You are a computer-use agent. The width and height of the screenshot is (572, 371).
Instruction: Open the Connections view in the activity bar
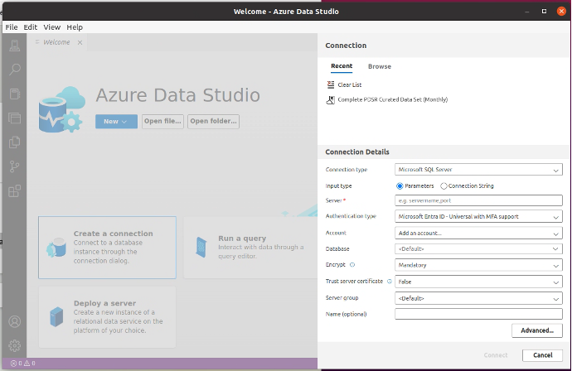[x=14, y=46]
